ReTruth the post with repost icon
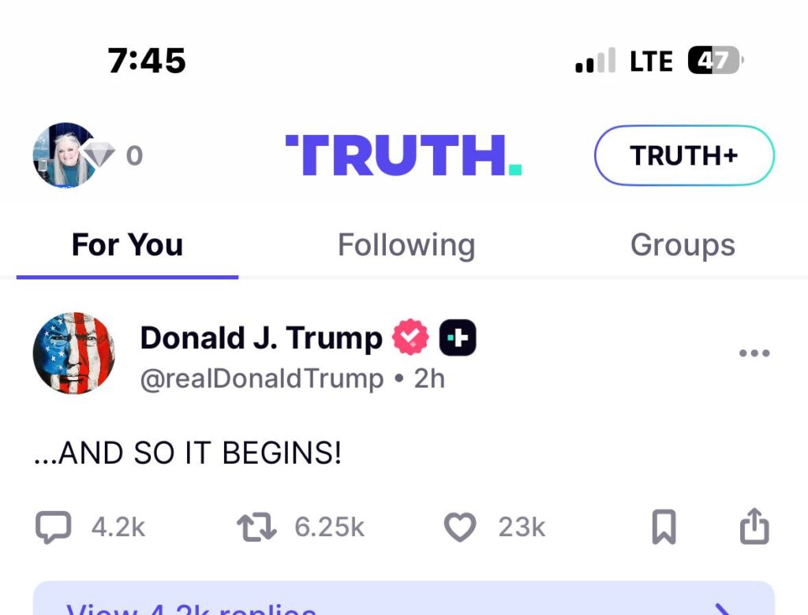The width and height of the screenshot is (808, 615). click(x=257, y=527)
